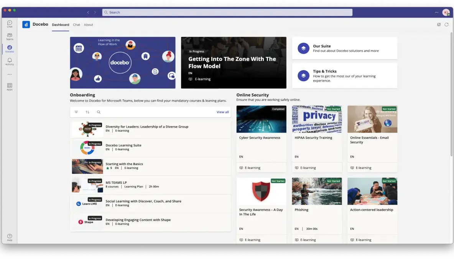The image size is (454, 259).
Task: Open Cyber Security Awareness card thumbnail
Action: 261,119
